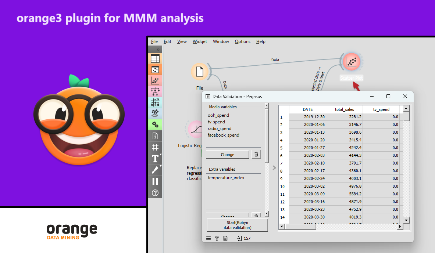Close the Data Validation - Pegasus window
The height and width of the screenshot is (253, 435).
(405, 97)
